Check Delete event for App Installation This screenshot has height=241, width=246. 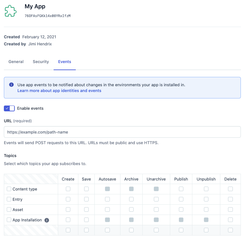tap(230, 220)
